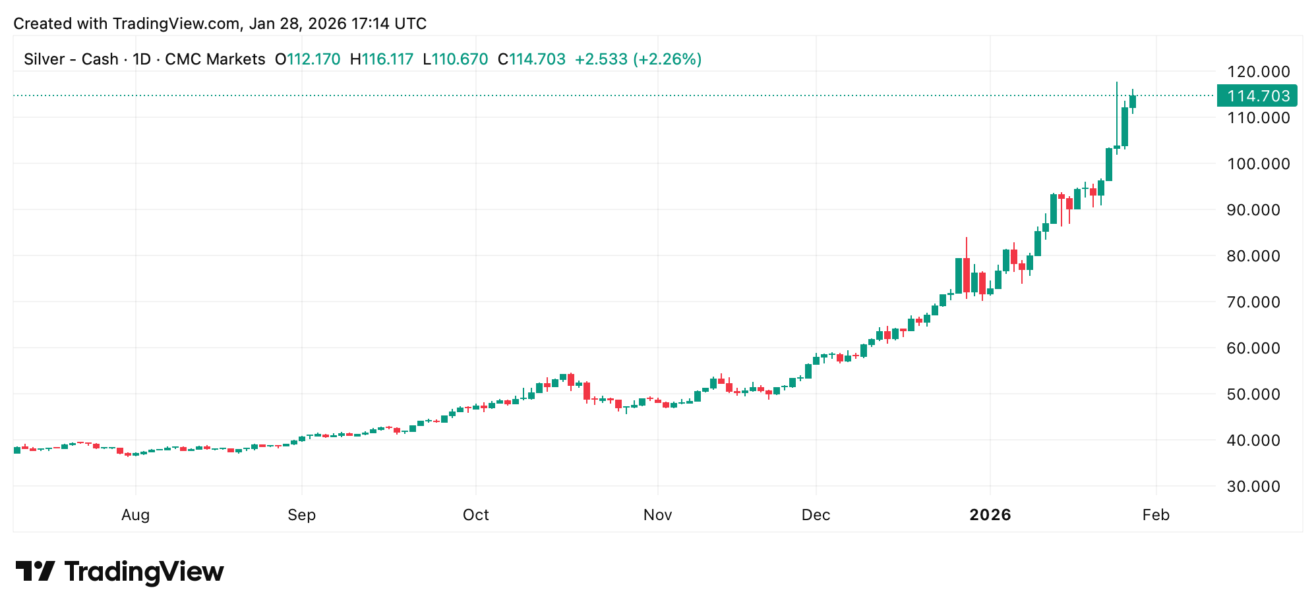Click the high value H116.117
The image size is (1316, 611).
click(382, 59)
